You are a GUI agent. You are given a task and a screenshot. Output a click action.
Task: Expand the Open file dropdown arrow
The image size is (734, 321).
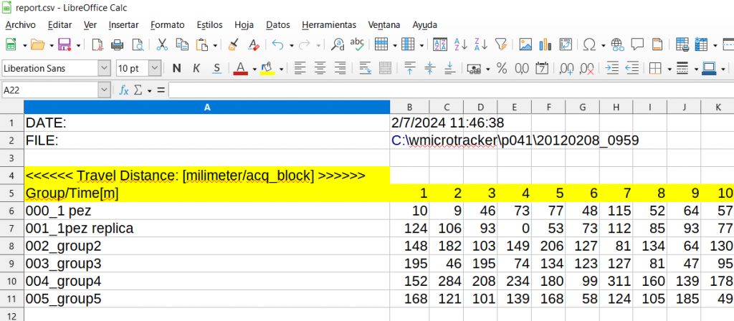(x=51, y=45)
